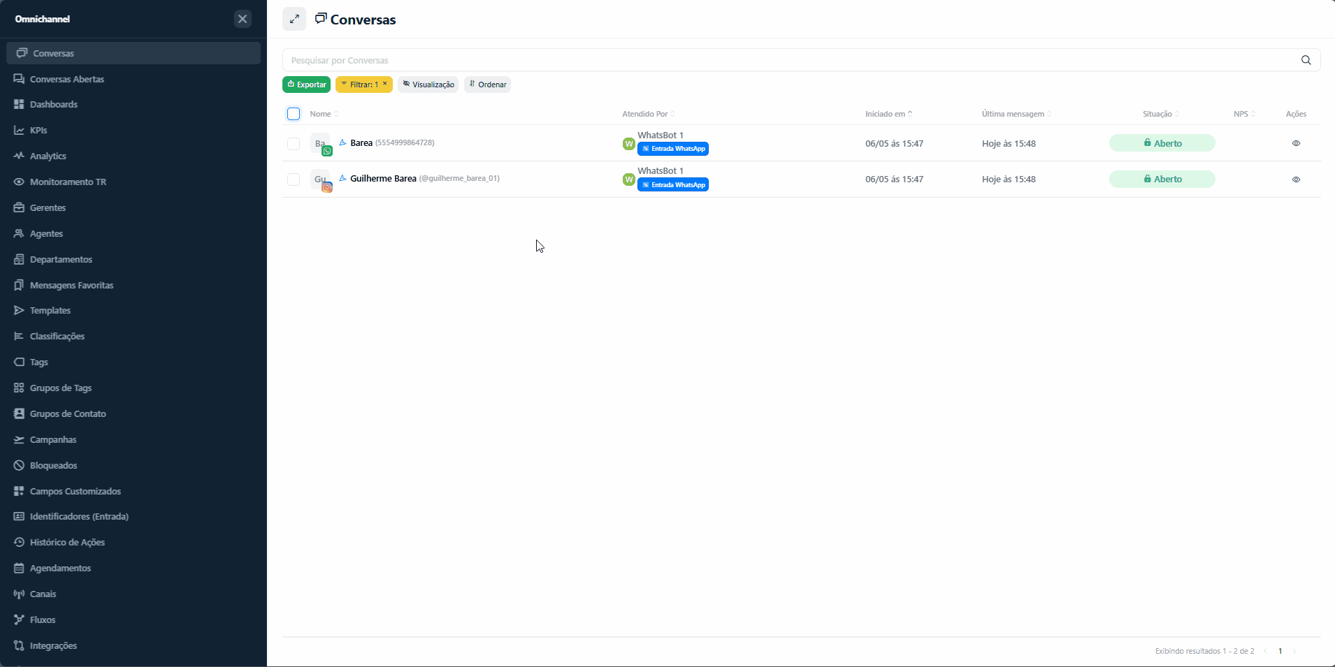The height and width of the screenshot is (667, 1335).
Task: Click the Campos Customizados icon
Action: click(19, 491)
